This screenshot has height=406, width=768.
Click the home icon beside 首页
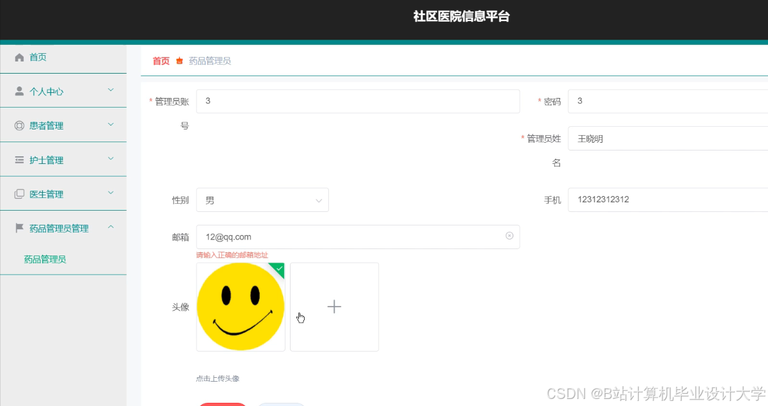click(19, 58)
